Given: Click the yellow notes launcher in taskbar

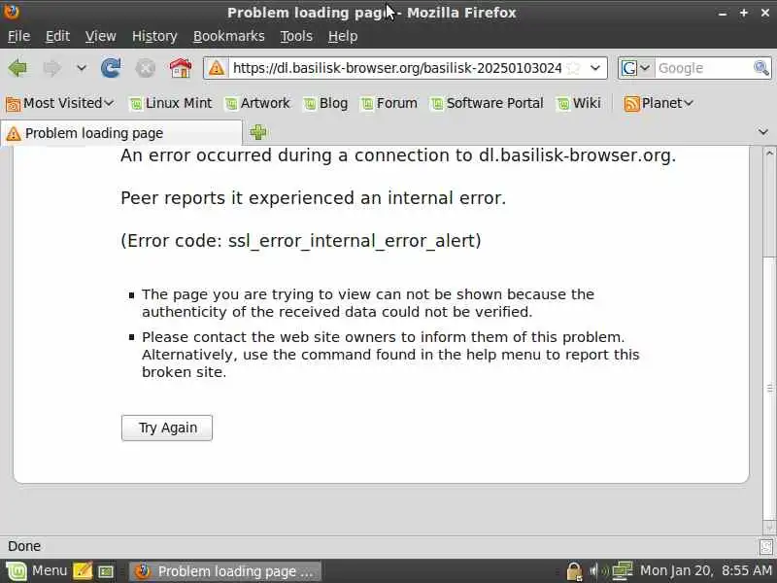Looking at the screenshot, I should click(x=83, y=571).
